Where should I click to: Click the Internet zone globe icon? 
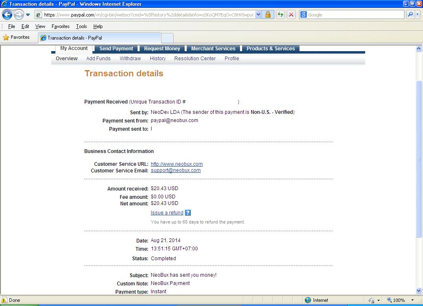pos(308,300)
